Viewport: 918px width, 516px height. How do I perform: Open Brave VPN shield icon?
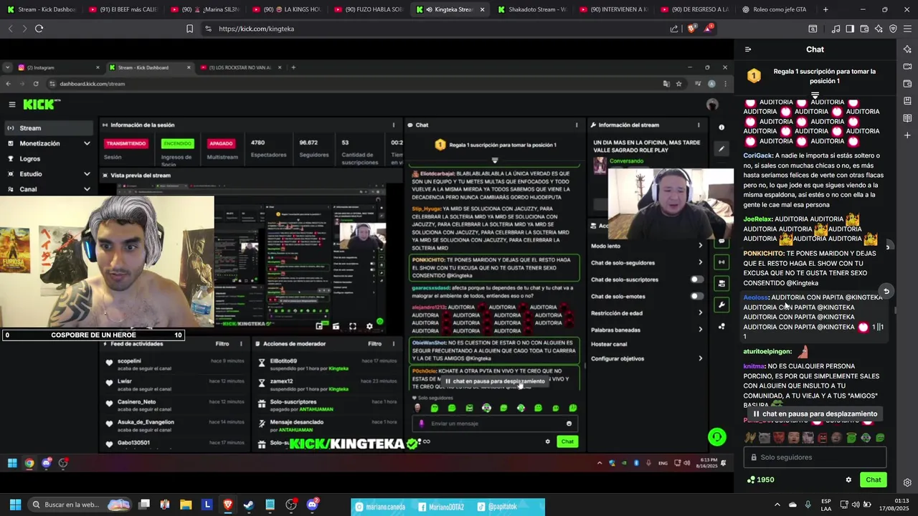pyautogui.click(x=893, y=29)
